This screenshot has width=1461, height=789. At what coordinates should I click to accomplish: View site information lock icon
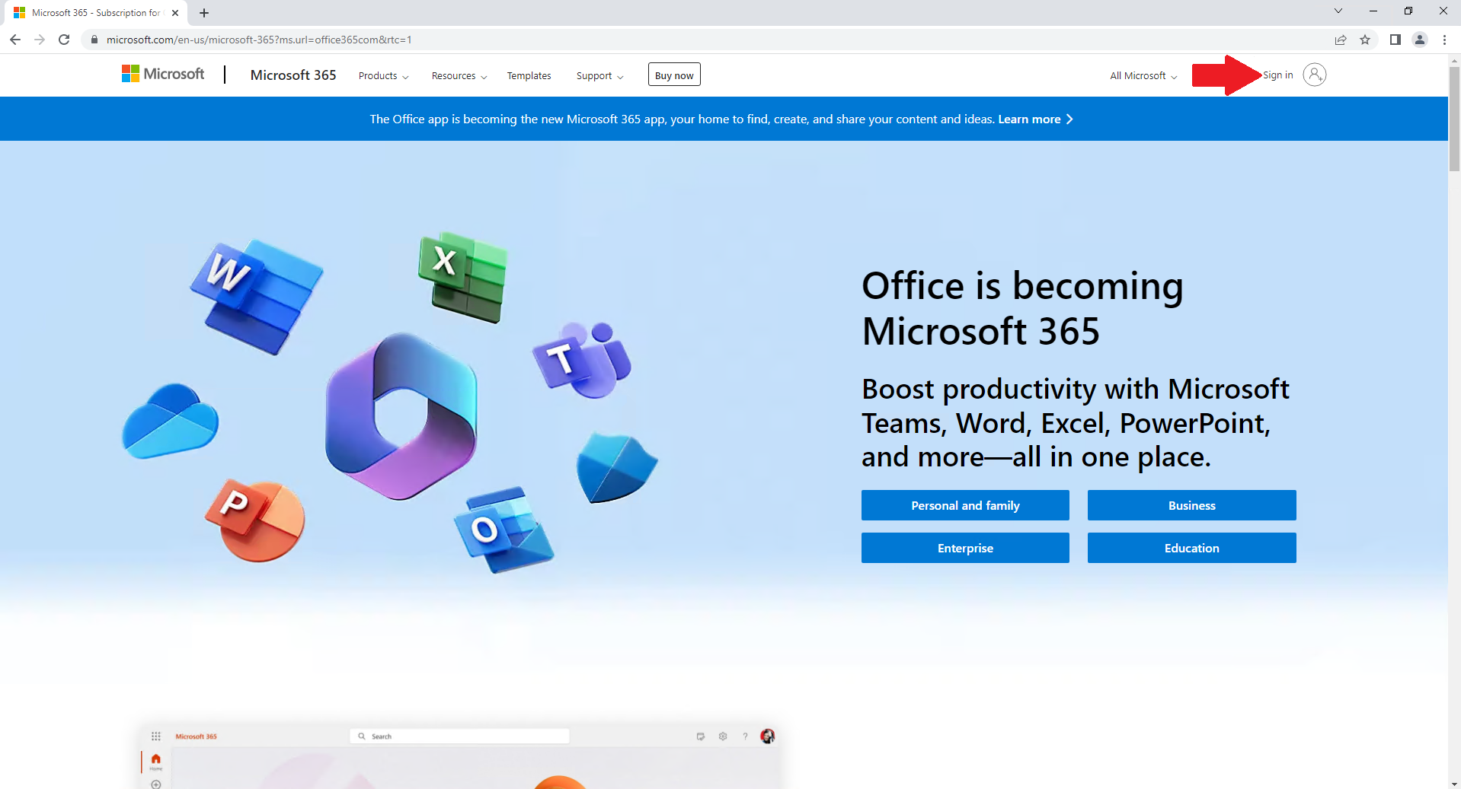click(94, 40)
